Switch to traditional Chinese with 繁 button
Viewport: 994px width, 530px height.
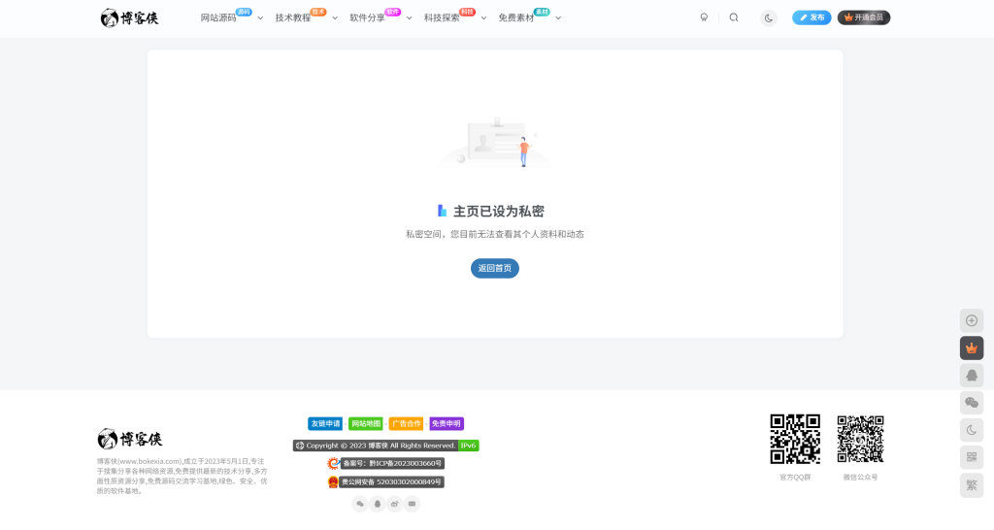[x=972, y=485]
